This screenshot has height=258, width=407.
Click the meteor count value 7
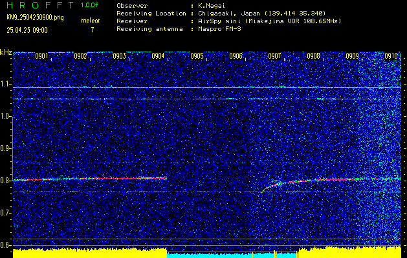[x=93, y=30]
